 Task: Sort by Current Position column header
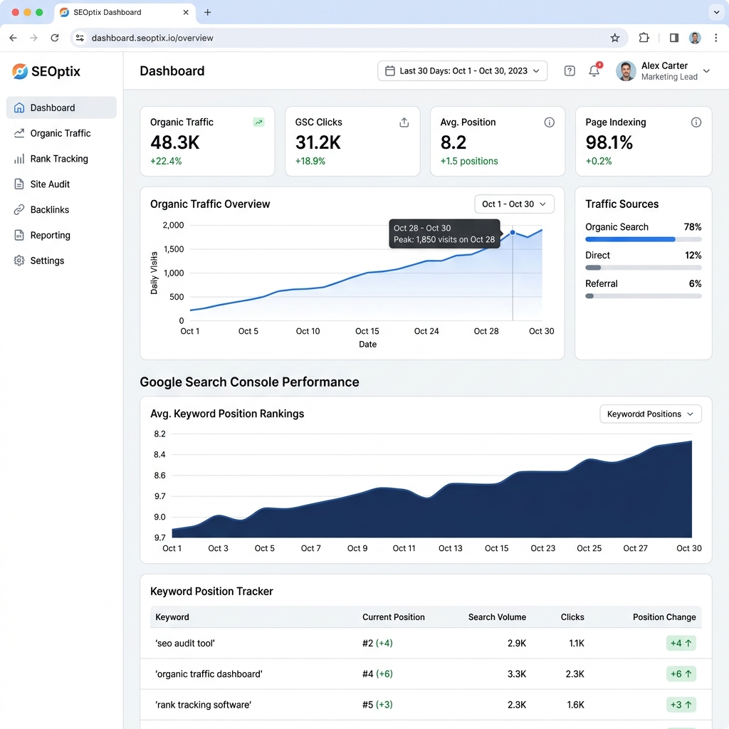[393, 617]
